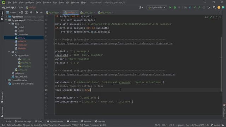The width and height of the screenshot is (226, 127).
Task: Toggle the Problems tool window
Action: (72, 121)
